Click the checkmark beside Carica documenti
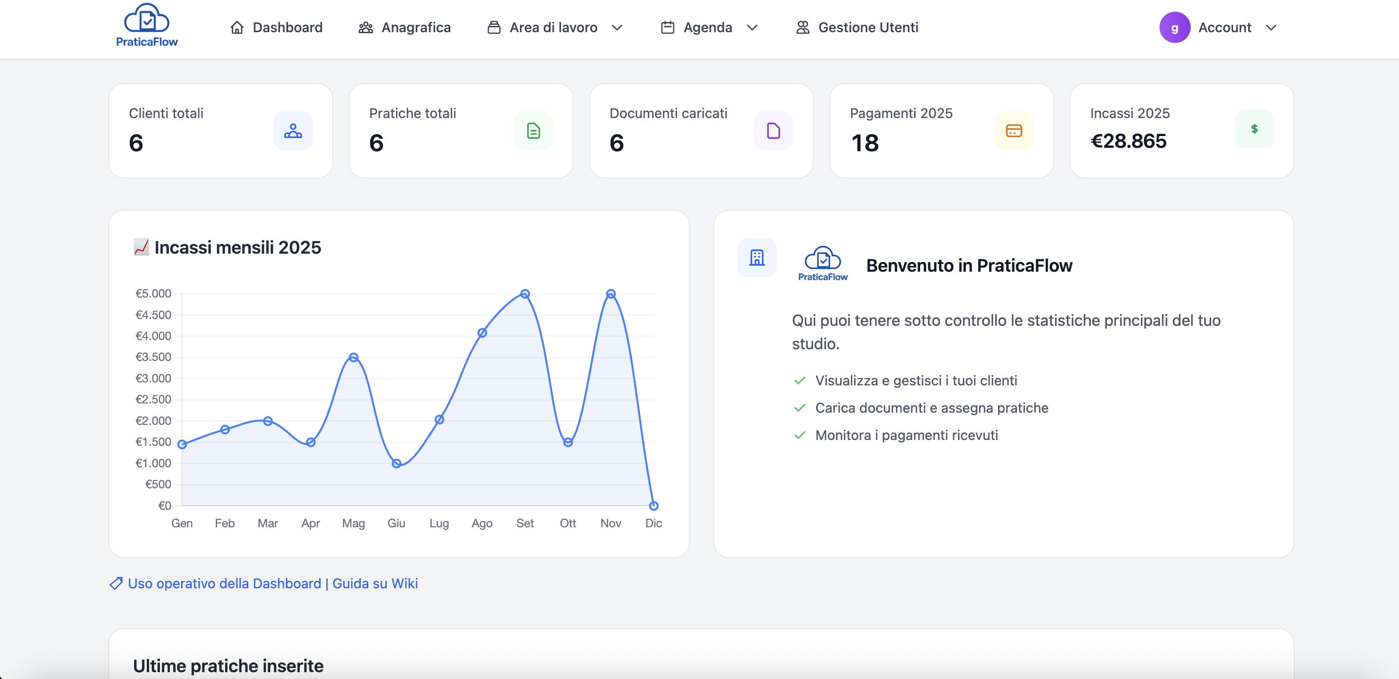This screenshot has width=1399, height=679. pyautogui.click(x=799, y=408)
